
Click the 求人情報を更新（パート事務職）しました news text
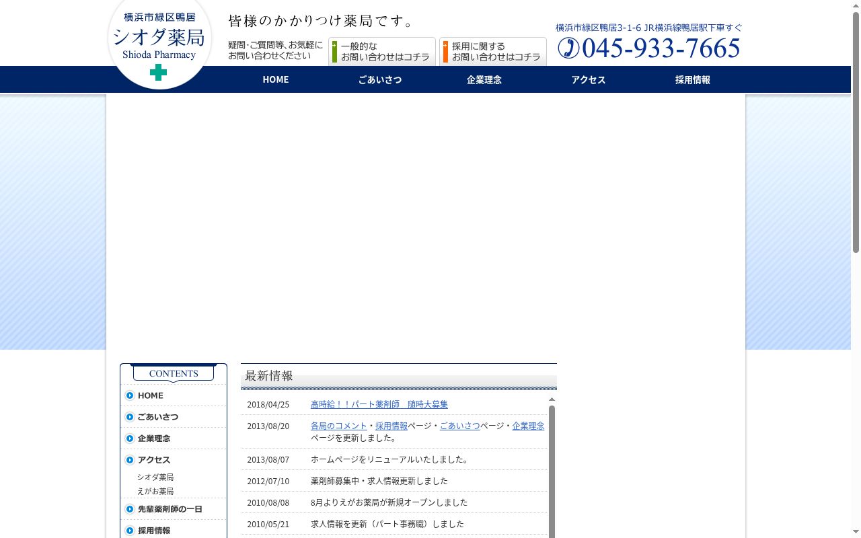(387, 524)
